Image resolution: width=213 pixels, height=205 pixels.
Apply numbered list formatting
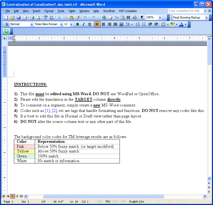138,24
